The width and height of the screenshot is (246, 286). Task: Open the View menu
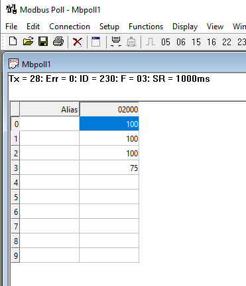[215, 27]
